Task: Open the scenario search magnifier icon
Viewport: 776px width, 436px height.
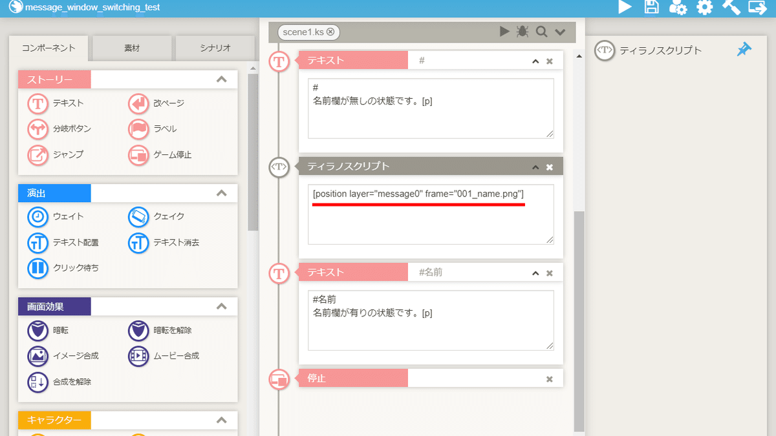Action: tap(541, 32)
